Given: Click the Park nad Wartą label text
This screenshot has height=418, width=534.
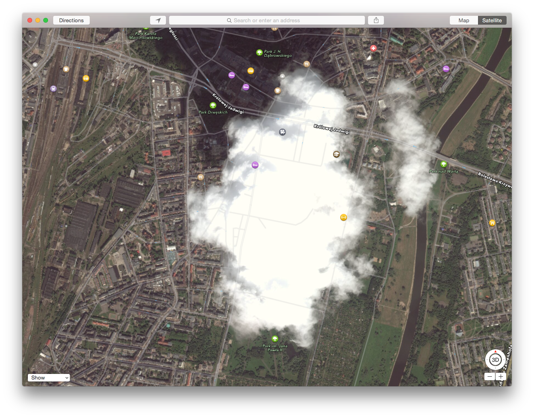Looking at the screenshot, I should point(443,171).
